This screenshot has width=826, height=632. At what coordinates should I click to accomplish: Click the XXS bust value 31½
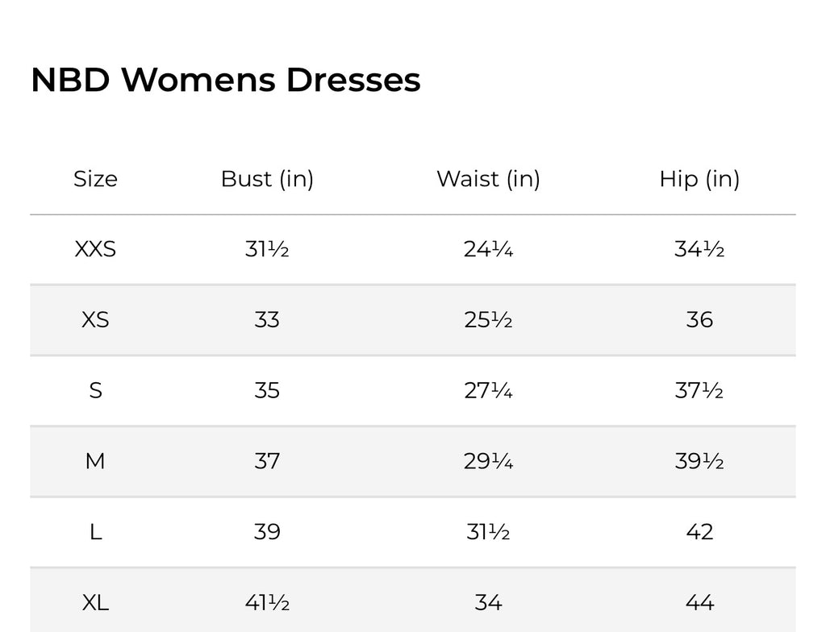click(267, 249)
